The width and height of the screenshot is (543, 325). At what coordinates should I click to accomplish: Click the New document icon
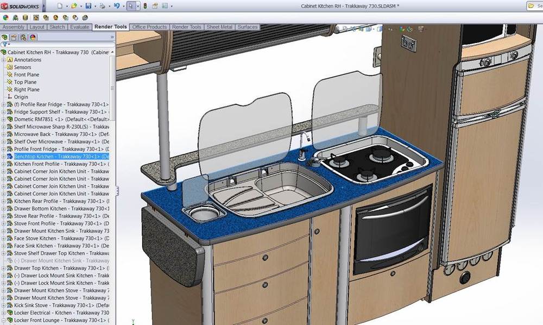click(59, 6)
